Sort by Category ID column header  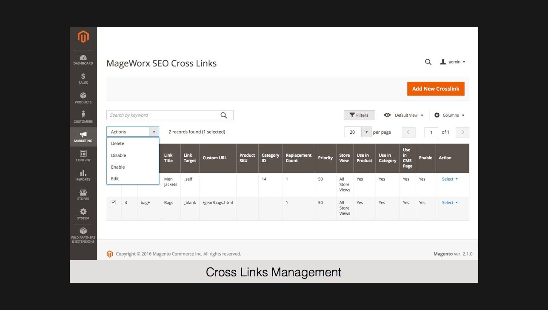(x=271, y=158)
